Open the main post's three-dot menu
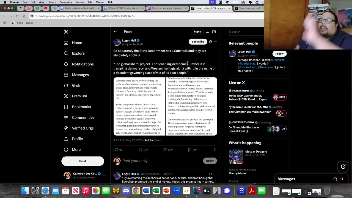This screenshot has width=352, height=198. point(215,42)
